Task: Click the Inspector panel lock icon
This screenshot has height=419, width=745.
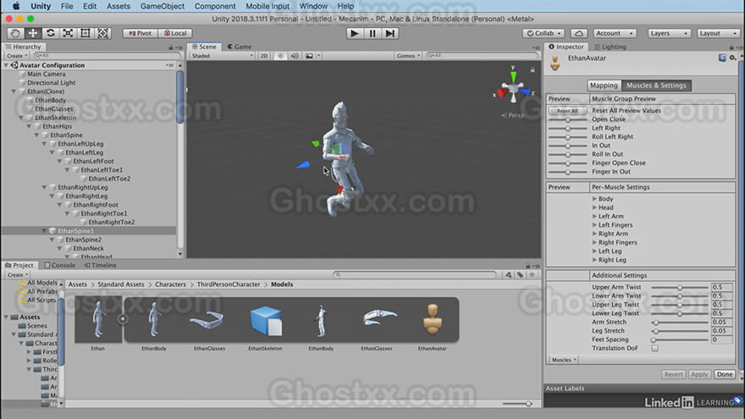Action: pyautogui.click(x=731, y=47)
